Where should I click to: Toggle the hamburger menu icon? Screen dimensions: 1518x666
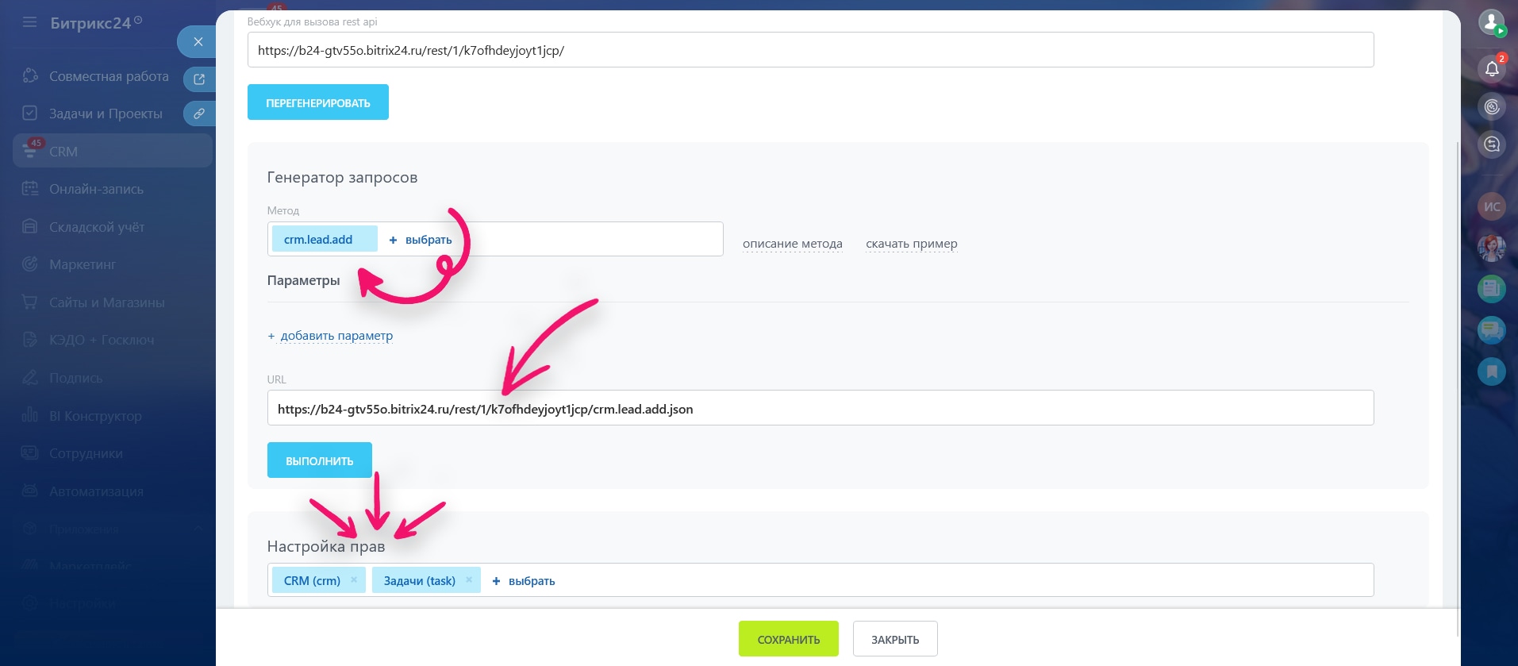[30, 22]
